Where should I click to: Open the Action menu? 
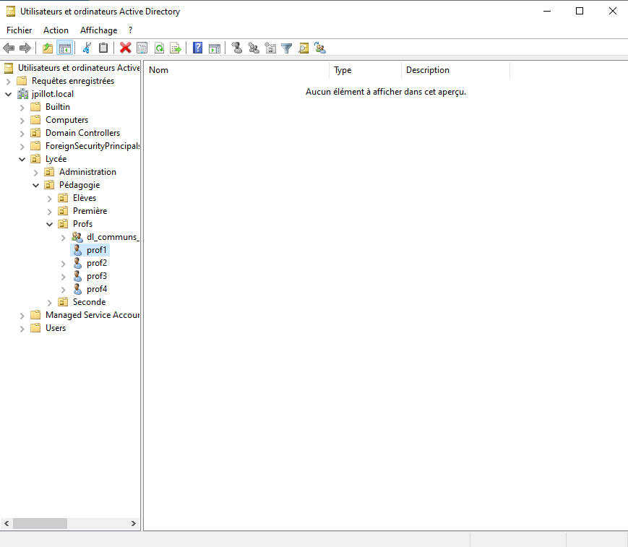[56, 30]
